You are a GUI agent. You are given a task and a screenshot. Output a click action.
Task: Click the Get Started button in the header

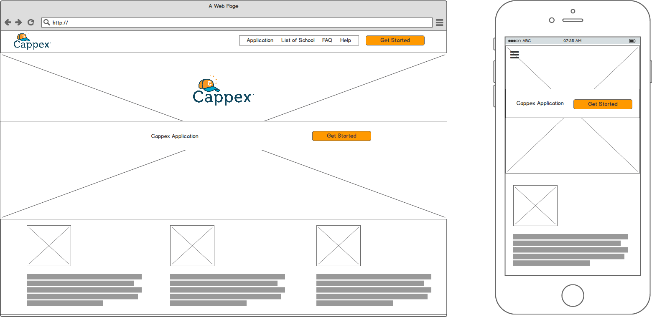[395, 40]
